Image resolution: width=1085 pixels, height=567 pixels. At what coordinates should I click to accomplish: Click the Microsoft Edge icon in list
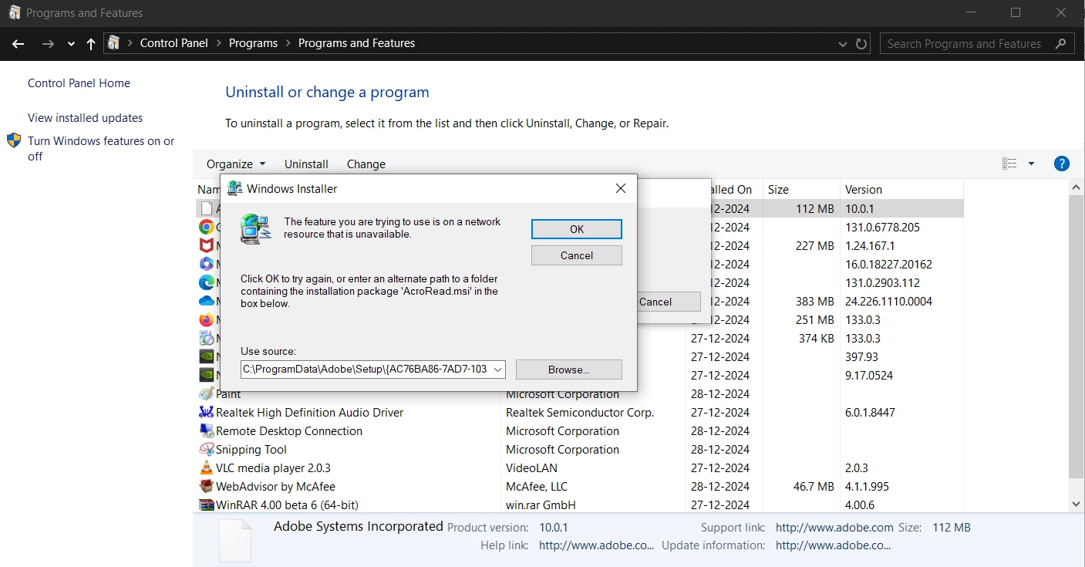click(206, 282)
